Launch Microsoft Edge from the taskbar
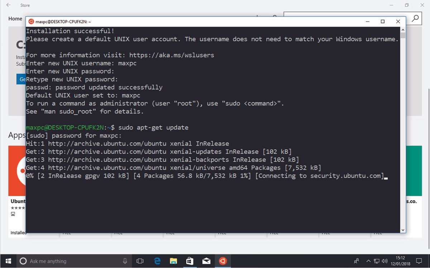Image resolution: width=430 pixels, height=268 pixels. point(157,261)
